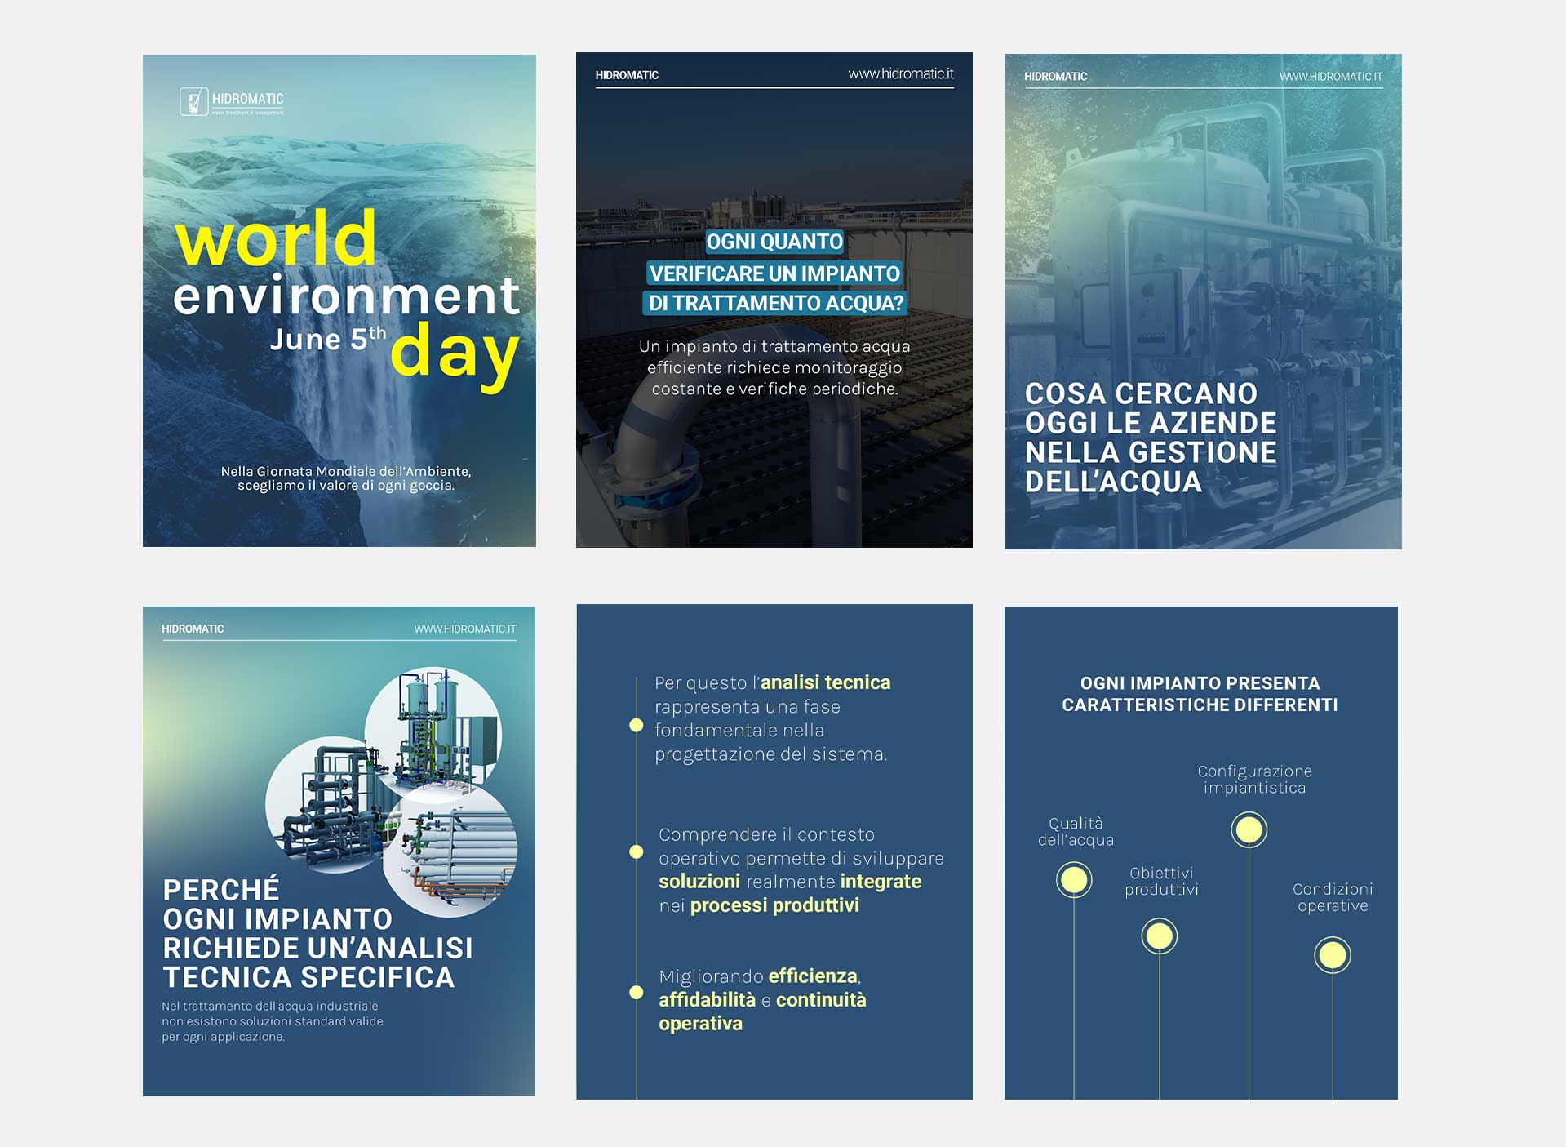This screenshot has height=1147, width=1566.
Task: Click the yellow marker under 'Obiettivi produttivi'
Action: tap(1160, 936)
